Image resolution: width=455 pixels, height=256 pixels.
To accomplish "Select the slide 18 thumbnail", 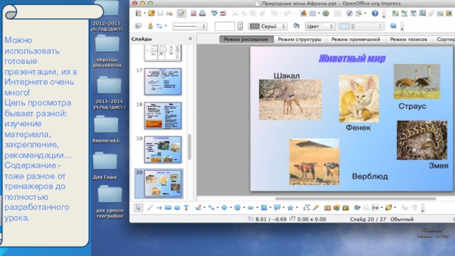I will coord(163,115).
